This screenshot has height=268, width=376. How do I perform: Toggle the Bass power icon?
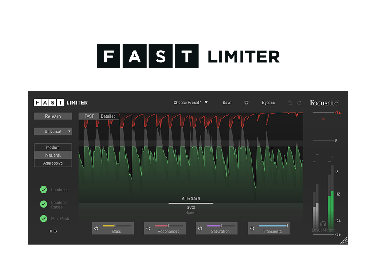[96, 229]
